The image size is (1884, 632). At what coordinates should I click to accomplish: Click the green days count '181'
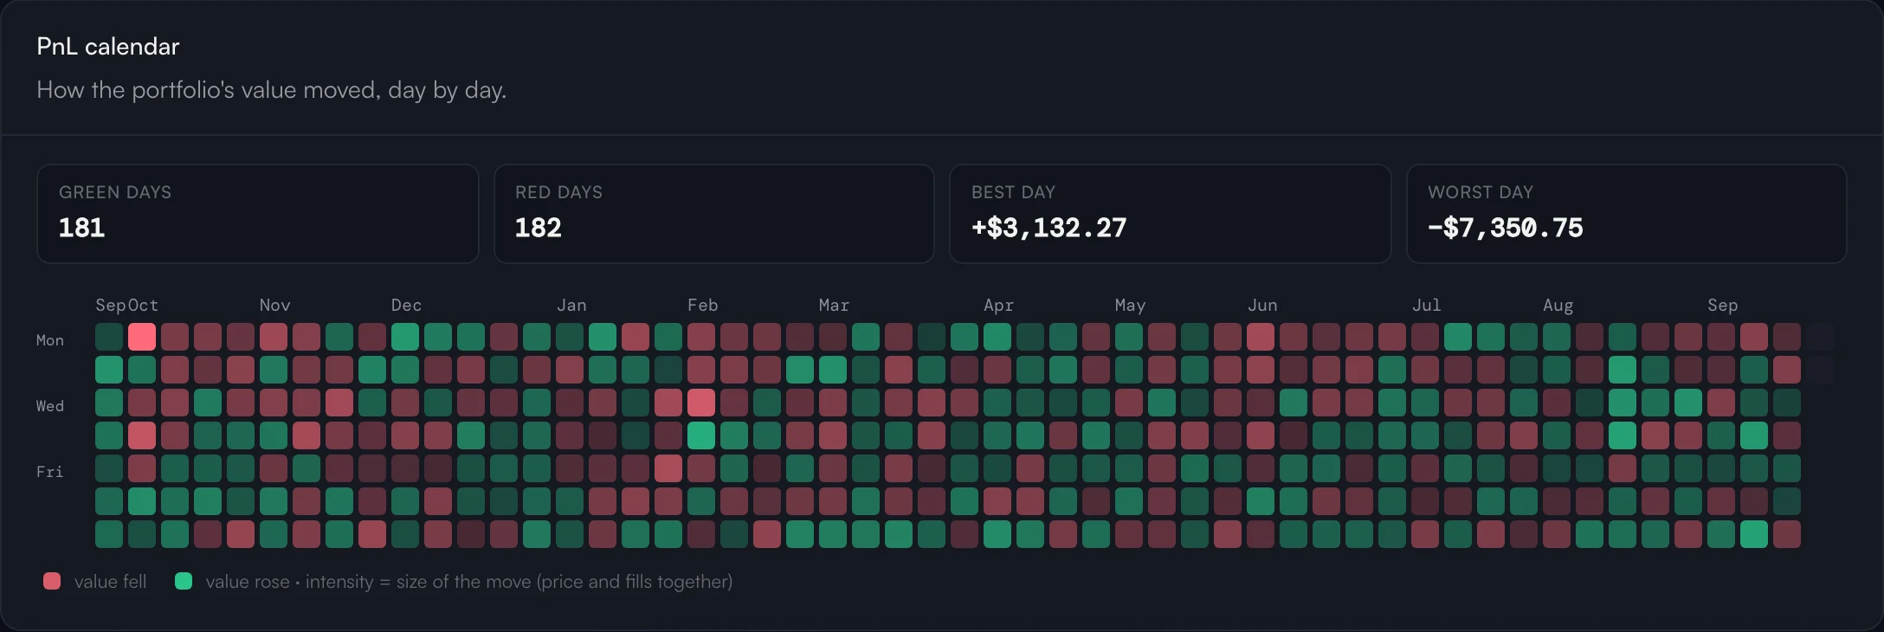pyautogui.click(x=81, y=228)
